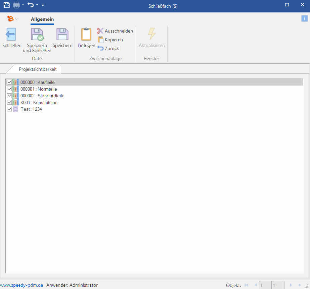Uncheck the 000000 : Kaufteile checkbox
310x289 pixels.
[9, 82]
